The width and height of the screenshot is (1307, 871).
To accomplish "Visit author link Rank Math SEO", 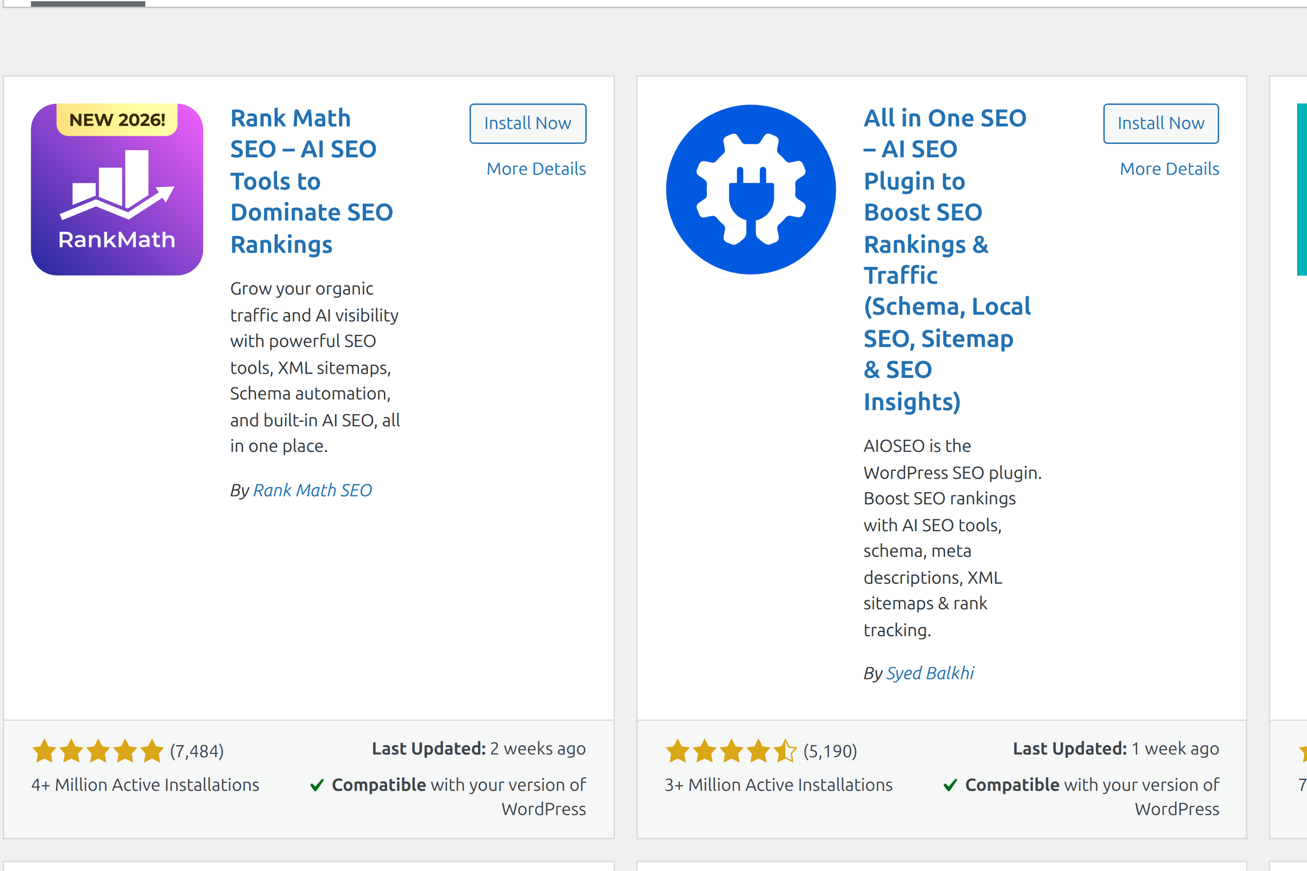I will pyautogui.click(x=312, y=490).
